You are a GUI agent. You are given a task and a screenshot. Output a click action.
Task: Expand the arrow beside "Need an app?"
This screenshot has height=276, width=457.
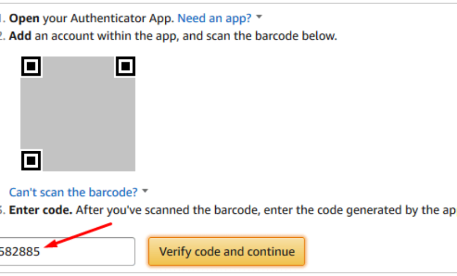click(x=259, y=18)
